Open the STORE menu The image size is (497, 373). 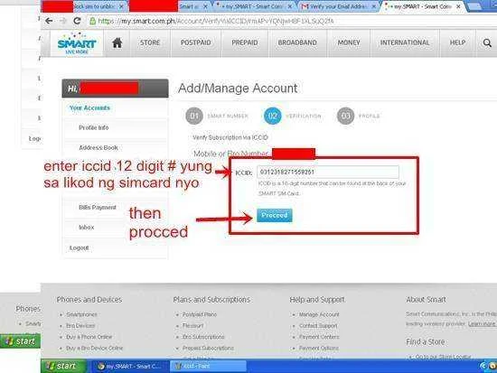[x=150, y=42]
